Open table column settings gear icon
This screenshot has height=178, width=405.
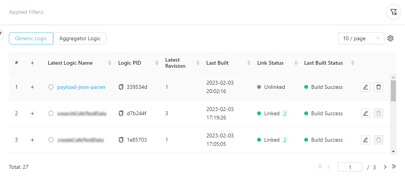[x=390, y=38]
